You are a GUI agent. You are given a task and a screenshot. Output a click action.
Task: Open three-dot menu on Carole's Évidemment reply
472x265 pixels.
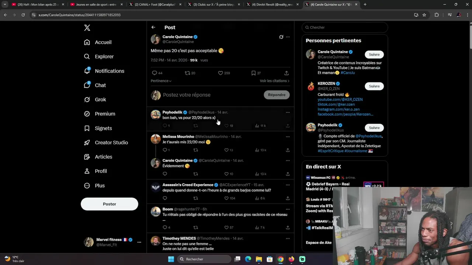tap(288, 160)
